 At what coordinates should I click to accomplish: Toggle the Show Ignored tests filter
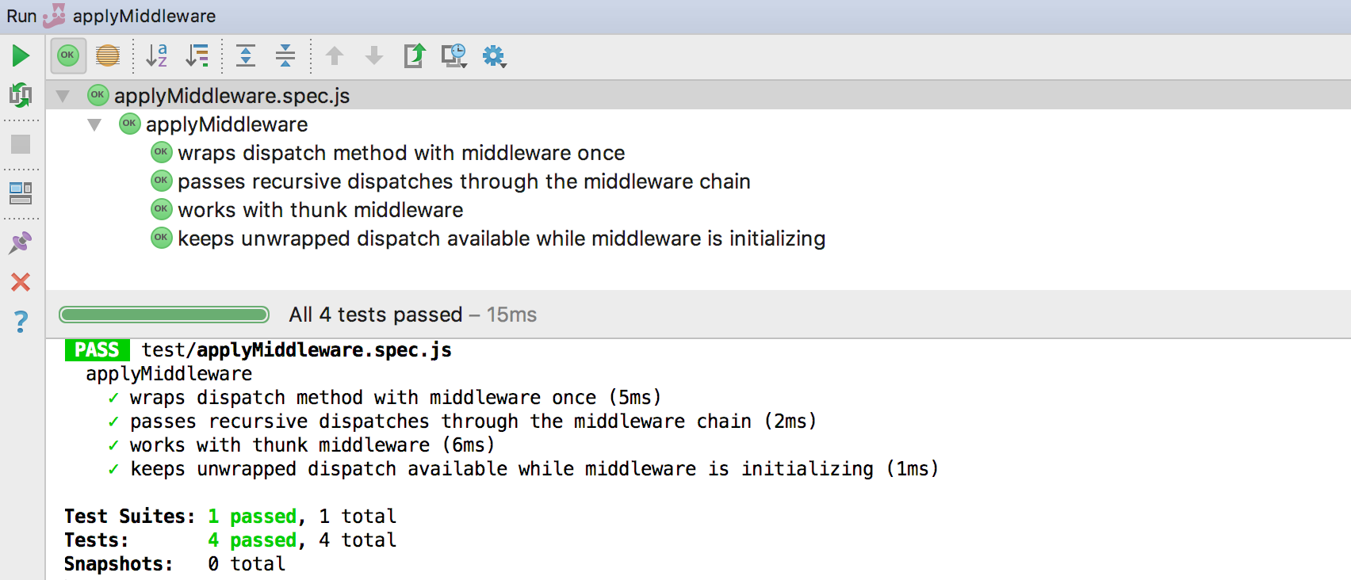coord(108,55)
